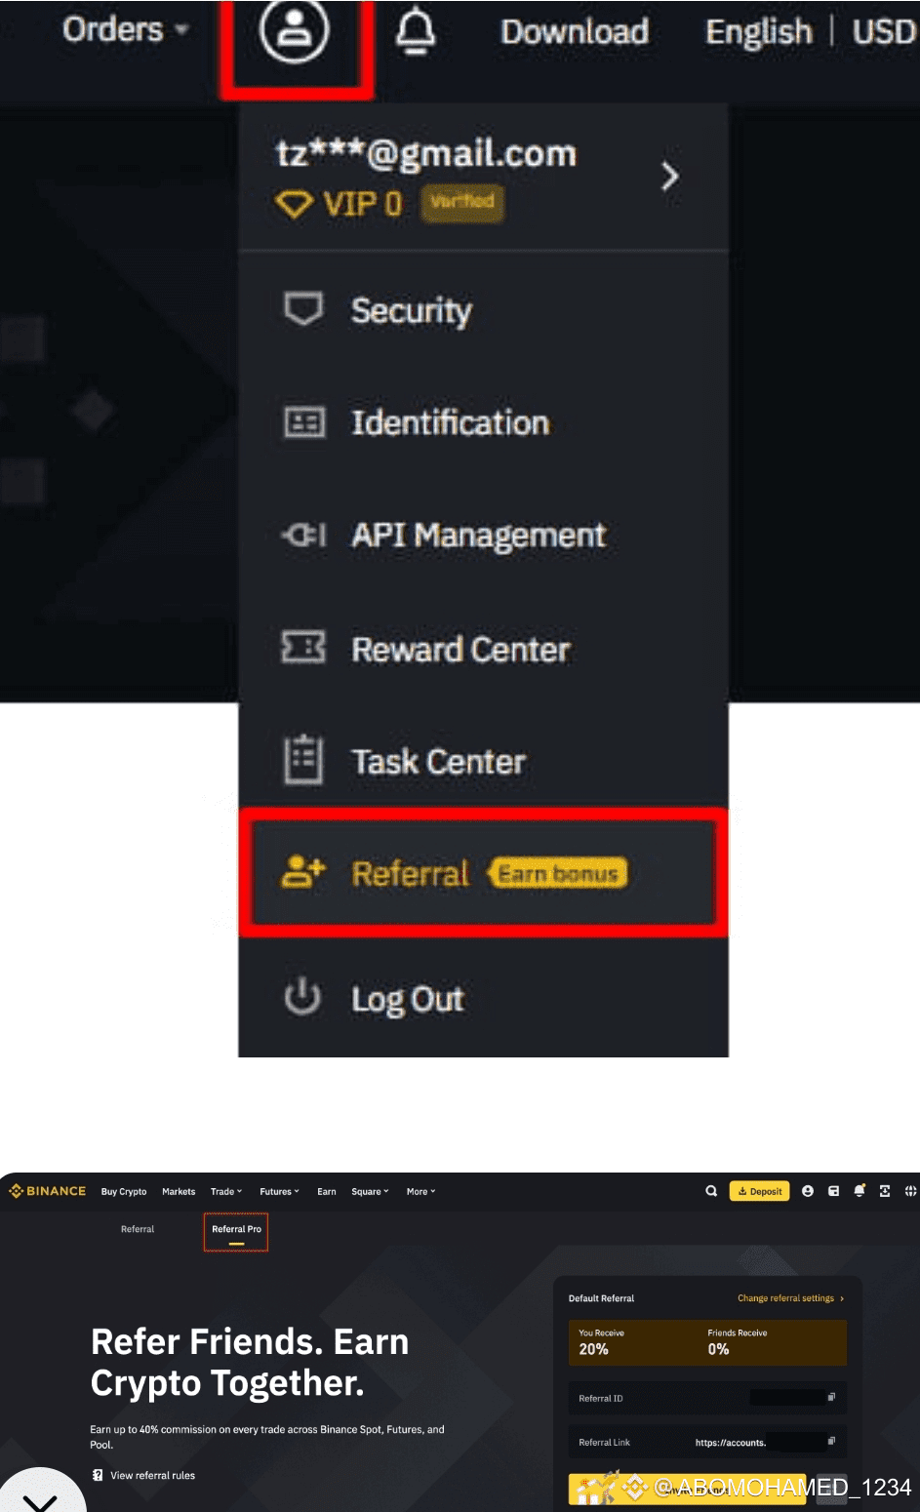
Task: Click the account profile icon in header
Action: click(x=295, y=30)
